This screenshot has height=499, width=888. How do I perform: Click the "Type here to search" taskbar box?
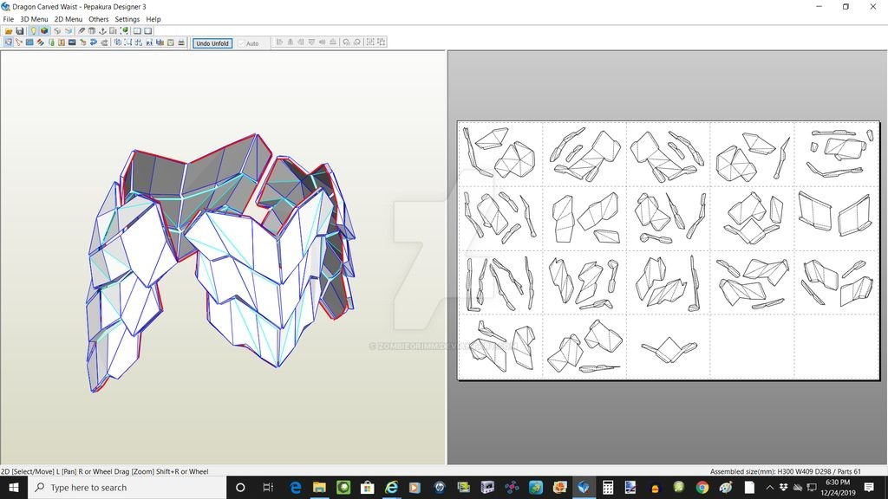coord(127,487)
